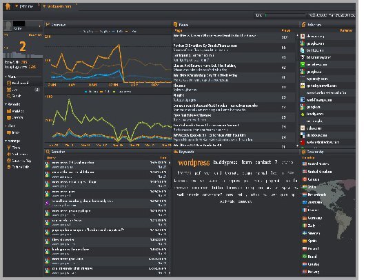375x280 pixels.
Task: Open the Analytics report icon under Reports
Action: 9,111
